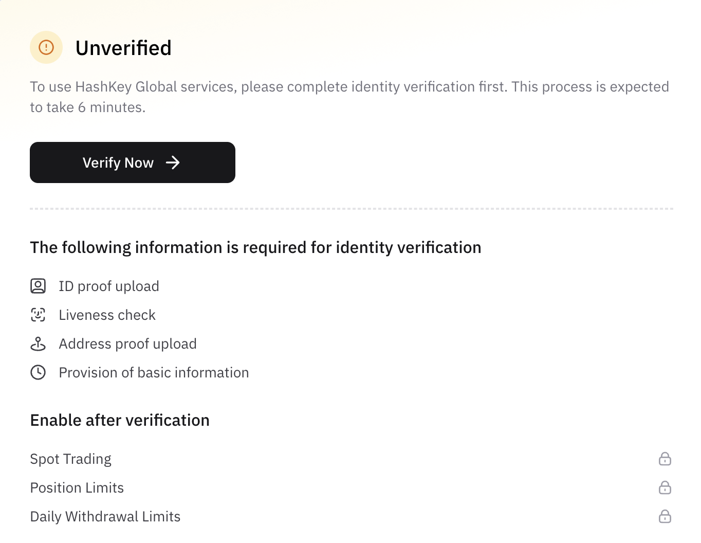Click the identity verification requirements heading
The image size is (701, 543).
click(255, 247)
